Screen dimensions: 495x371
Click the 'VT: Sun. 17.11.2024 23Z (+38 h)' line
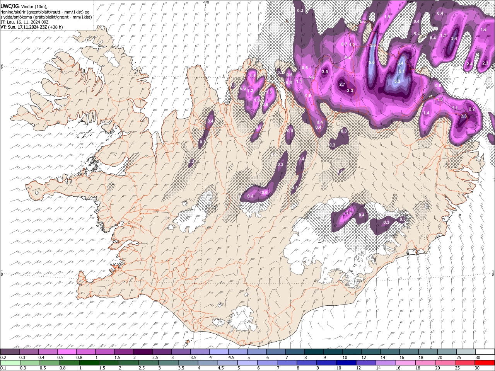point(32,27)
